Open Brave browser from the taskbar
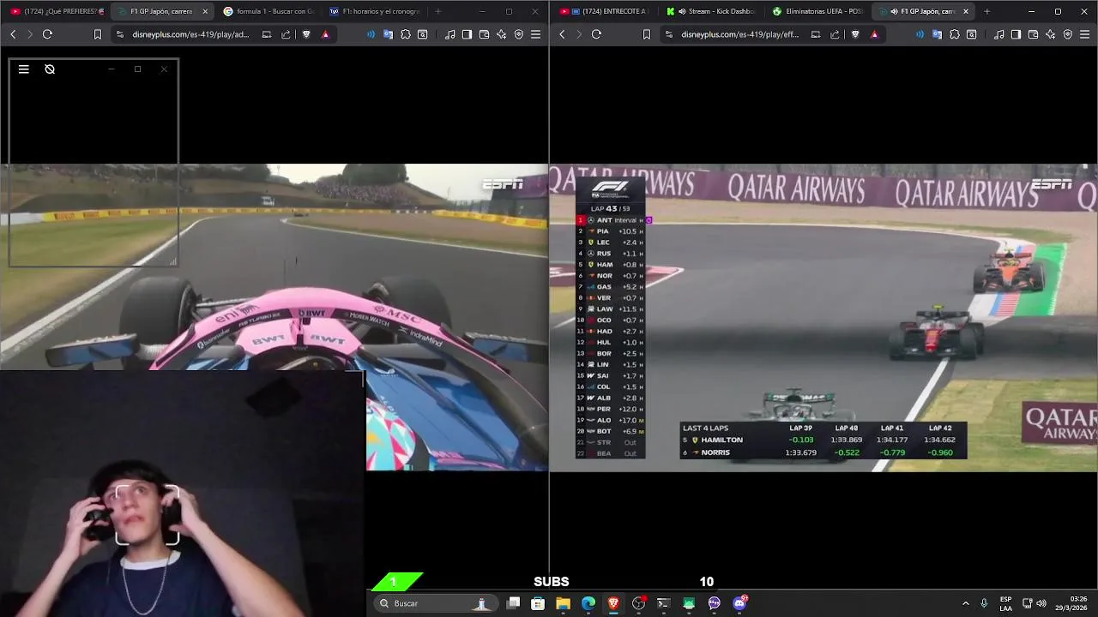This screenshot has height=617, width=1098. pos(613,603)
